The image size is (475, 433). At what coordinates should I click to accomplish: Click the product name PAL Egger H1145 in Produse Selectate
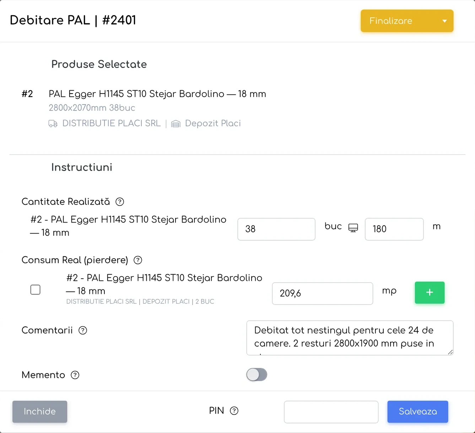[x=157, y=94]
